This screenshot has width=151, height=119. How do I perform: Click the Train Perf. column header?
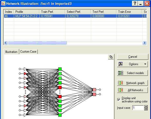coord(52,12)
